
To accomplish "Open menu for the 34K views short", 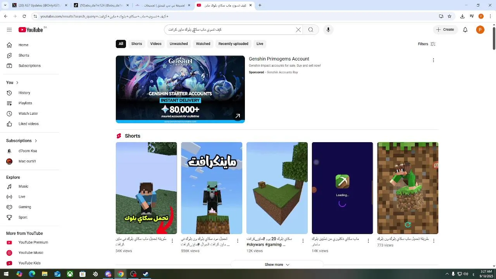I will coord(172,241).
